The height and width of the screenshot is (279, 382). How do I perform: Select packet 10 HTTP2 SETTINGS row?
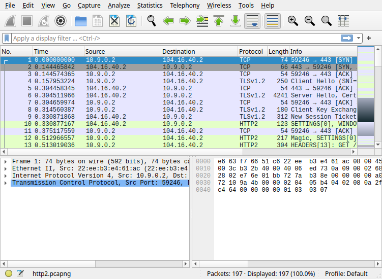[x=179, y=124]
